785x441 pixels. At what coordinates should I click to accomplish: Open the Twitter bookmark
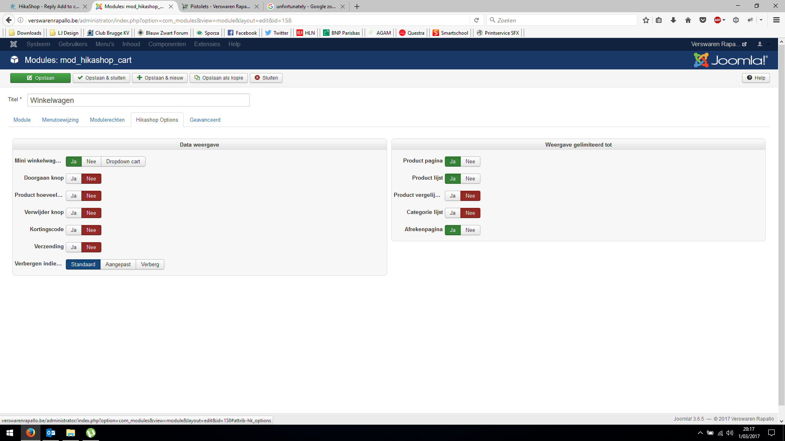pos(276,33)
